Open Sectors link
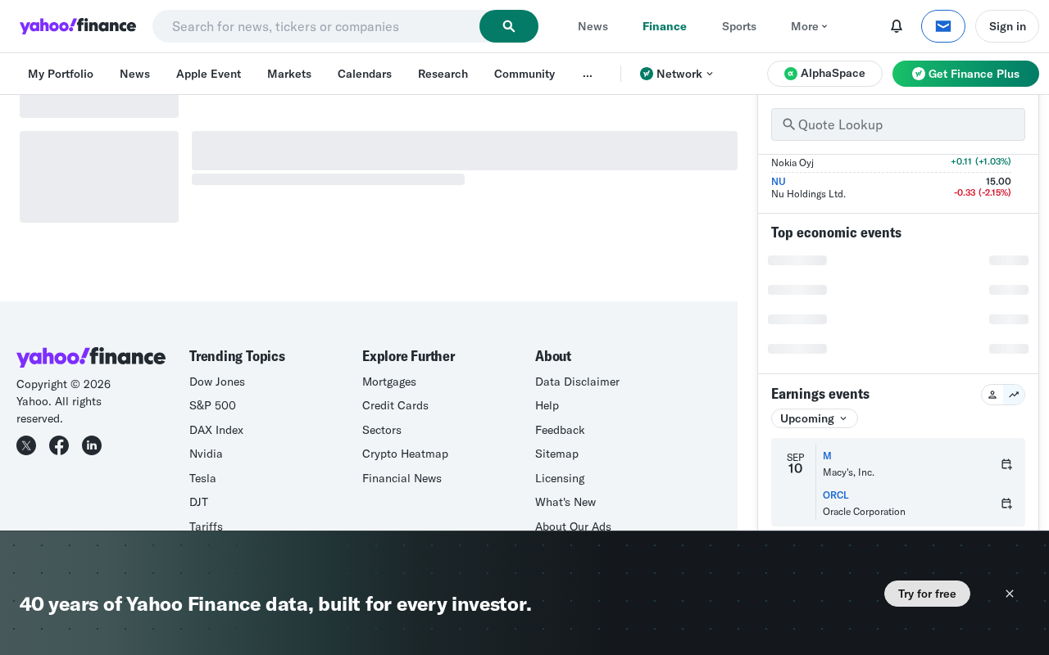This screenshot has width=1049, height=655. tap(382, 430)
